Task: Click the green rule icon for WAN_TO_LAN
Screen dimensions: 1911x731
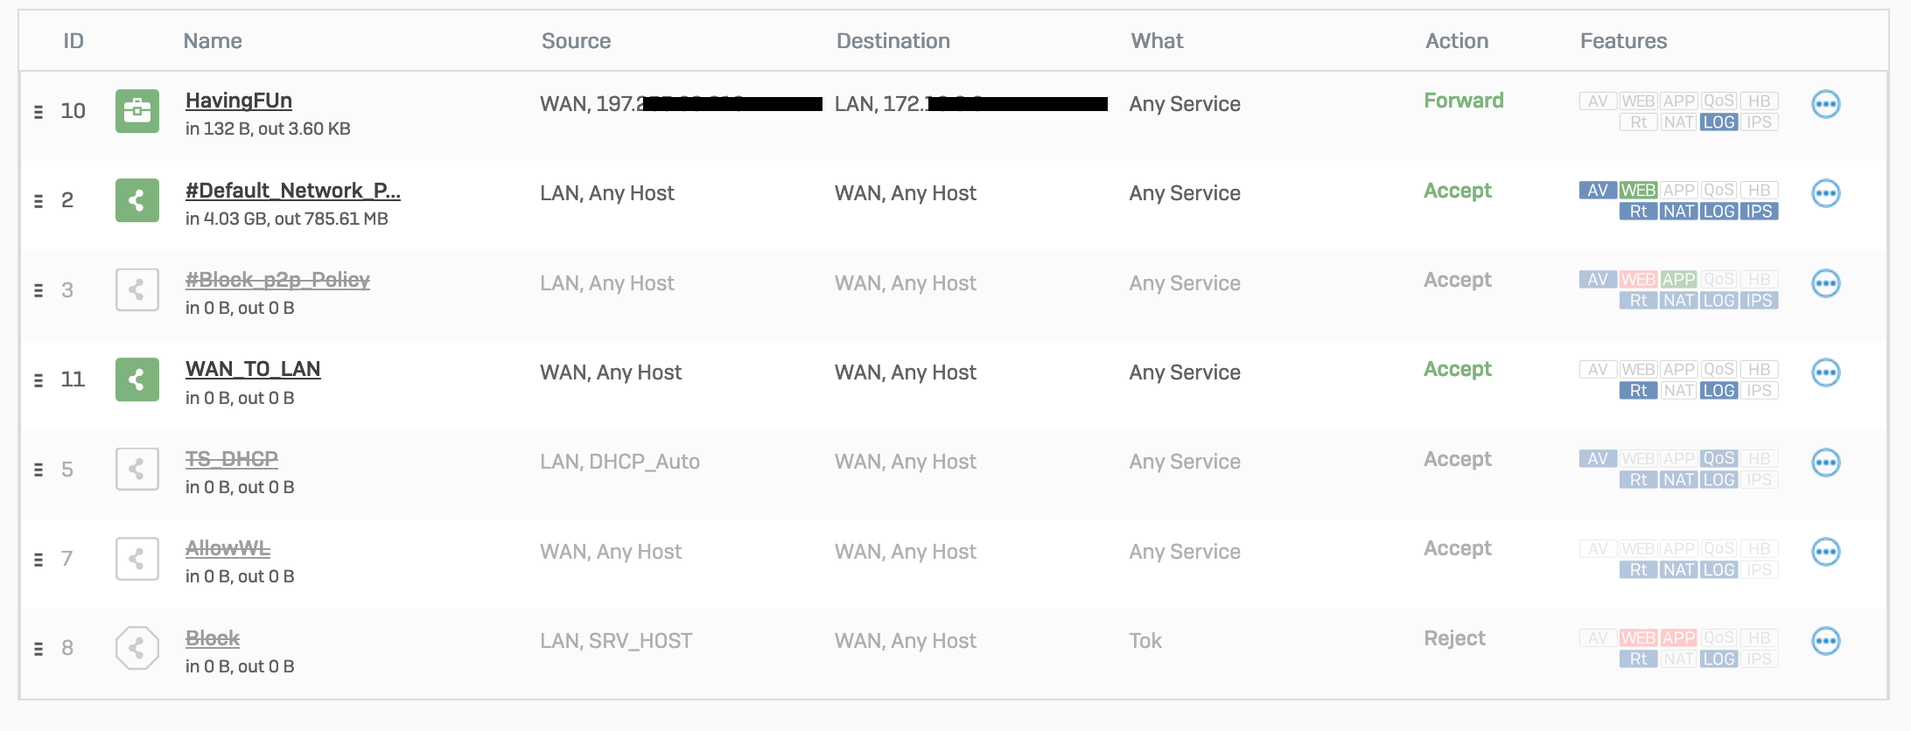Action: 137,379
